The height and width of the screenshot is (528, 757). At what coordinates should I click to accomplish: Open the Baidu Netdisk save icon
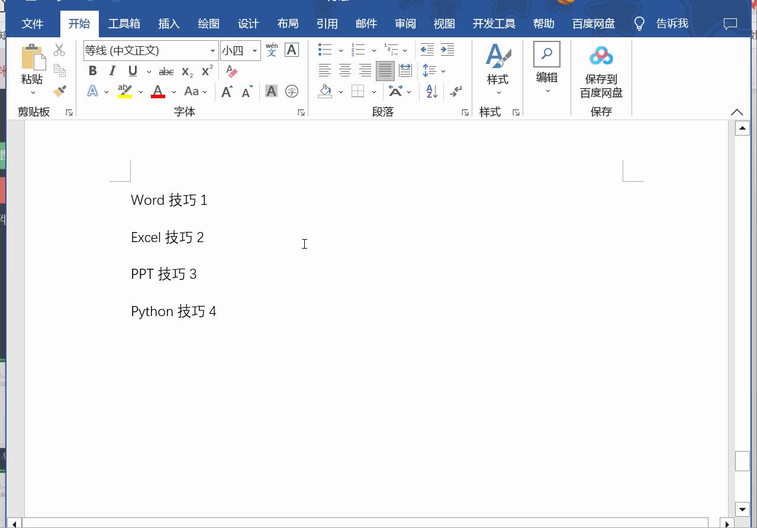(x=601, y=55)
